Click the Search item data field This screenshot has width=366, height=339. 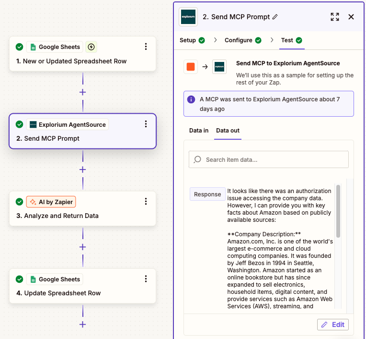[268, 159]
